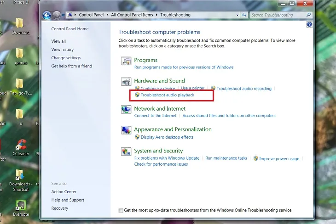Expand the arrow after Control Panel breadcrumb
Viewport: 336px width, 224px height.
click(108, 15)
